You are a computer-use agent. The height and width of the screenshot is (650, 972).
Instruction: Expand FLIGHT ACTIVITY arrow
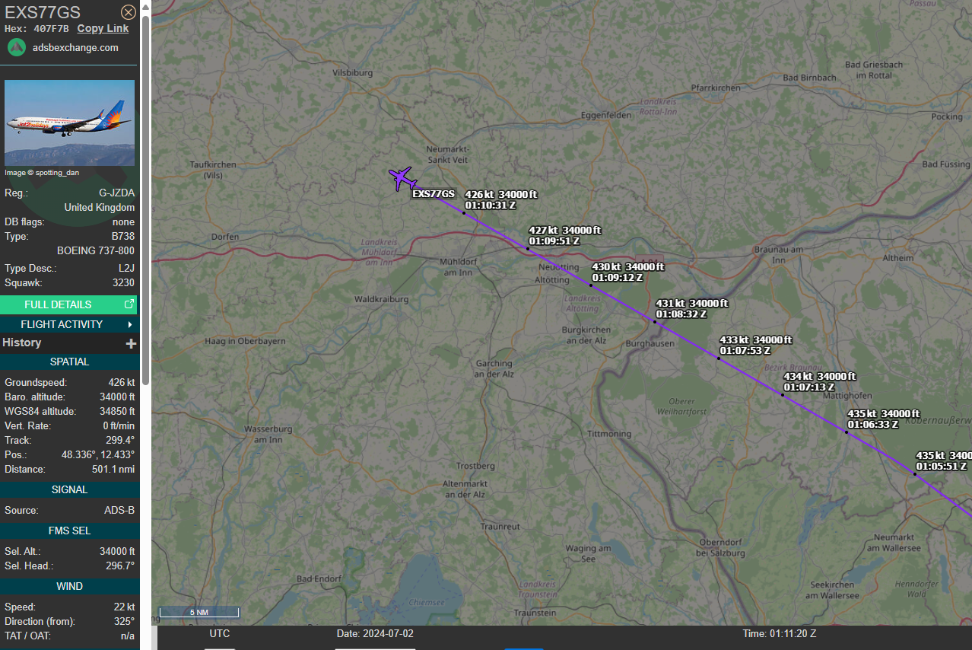130,324
